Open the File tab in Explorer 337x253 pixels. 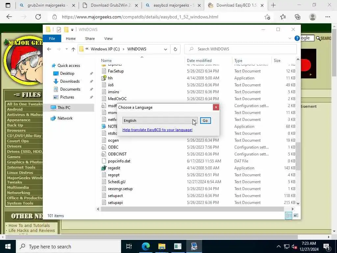tap(52, 39)
